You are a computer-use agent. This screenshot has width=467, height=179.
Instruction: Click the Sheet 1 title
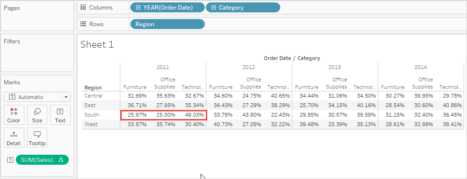coord(97,45)
